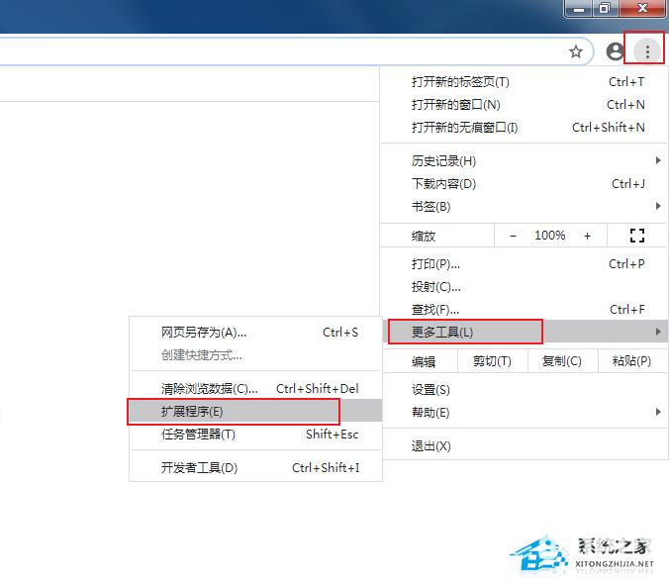669x582 pixels.
Task: Open 扩展程序(E) in the submenu
Action: pos(255,411)
